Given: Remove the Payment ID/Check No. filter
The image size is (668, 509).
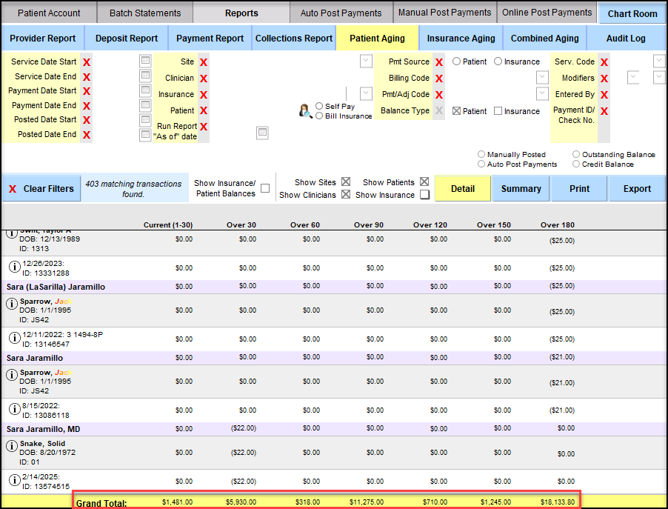Looking at the screenshot, I should click(604, 111).
